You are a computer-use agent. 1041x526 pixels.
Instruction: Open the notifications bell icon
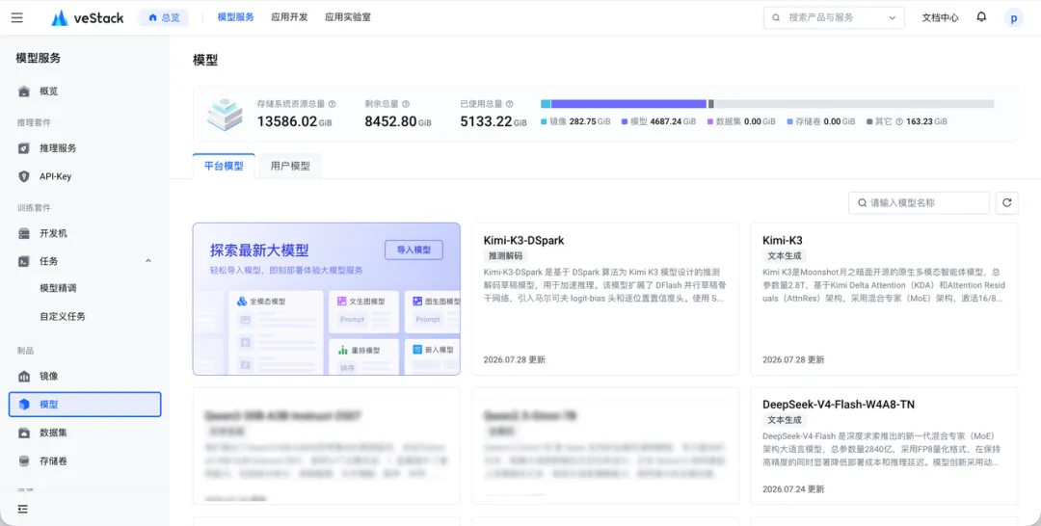click(x=981, y=18)
